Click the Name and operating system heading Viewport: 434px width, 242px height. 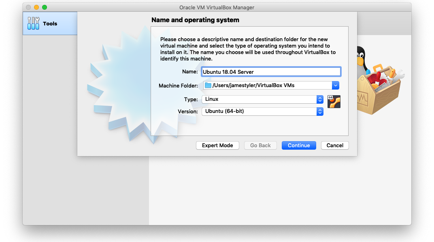[x=195, y=20]
